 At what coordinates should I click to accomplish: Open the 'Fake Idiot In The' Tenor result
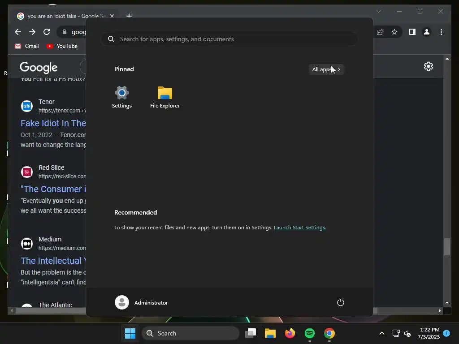pyautogui.click(x=53, y=123)
